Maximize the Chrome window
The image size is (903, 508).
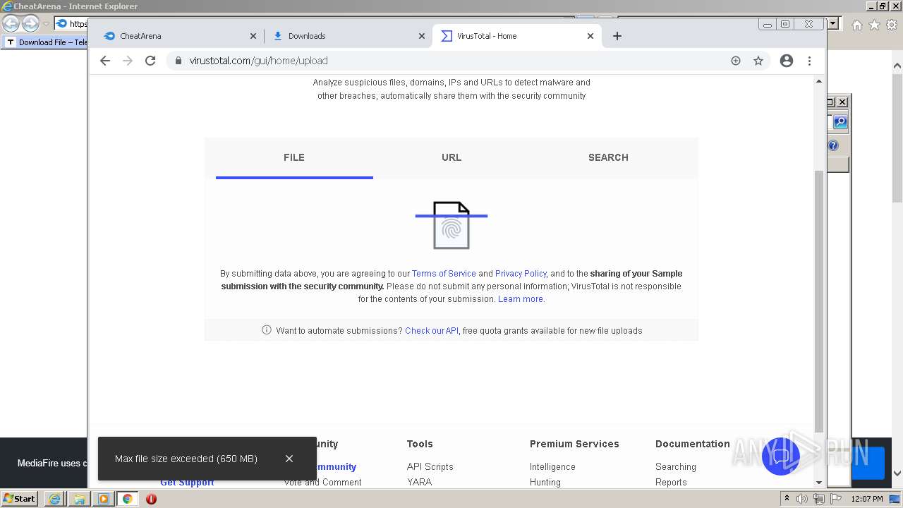pos(785,24)
